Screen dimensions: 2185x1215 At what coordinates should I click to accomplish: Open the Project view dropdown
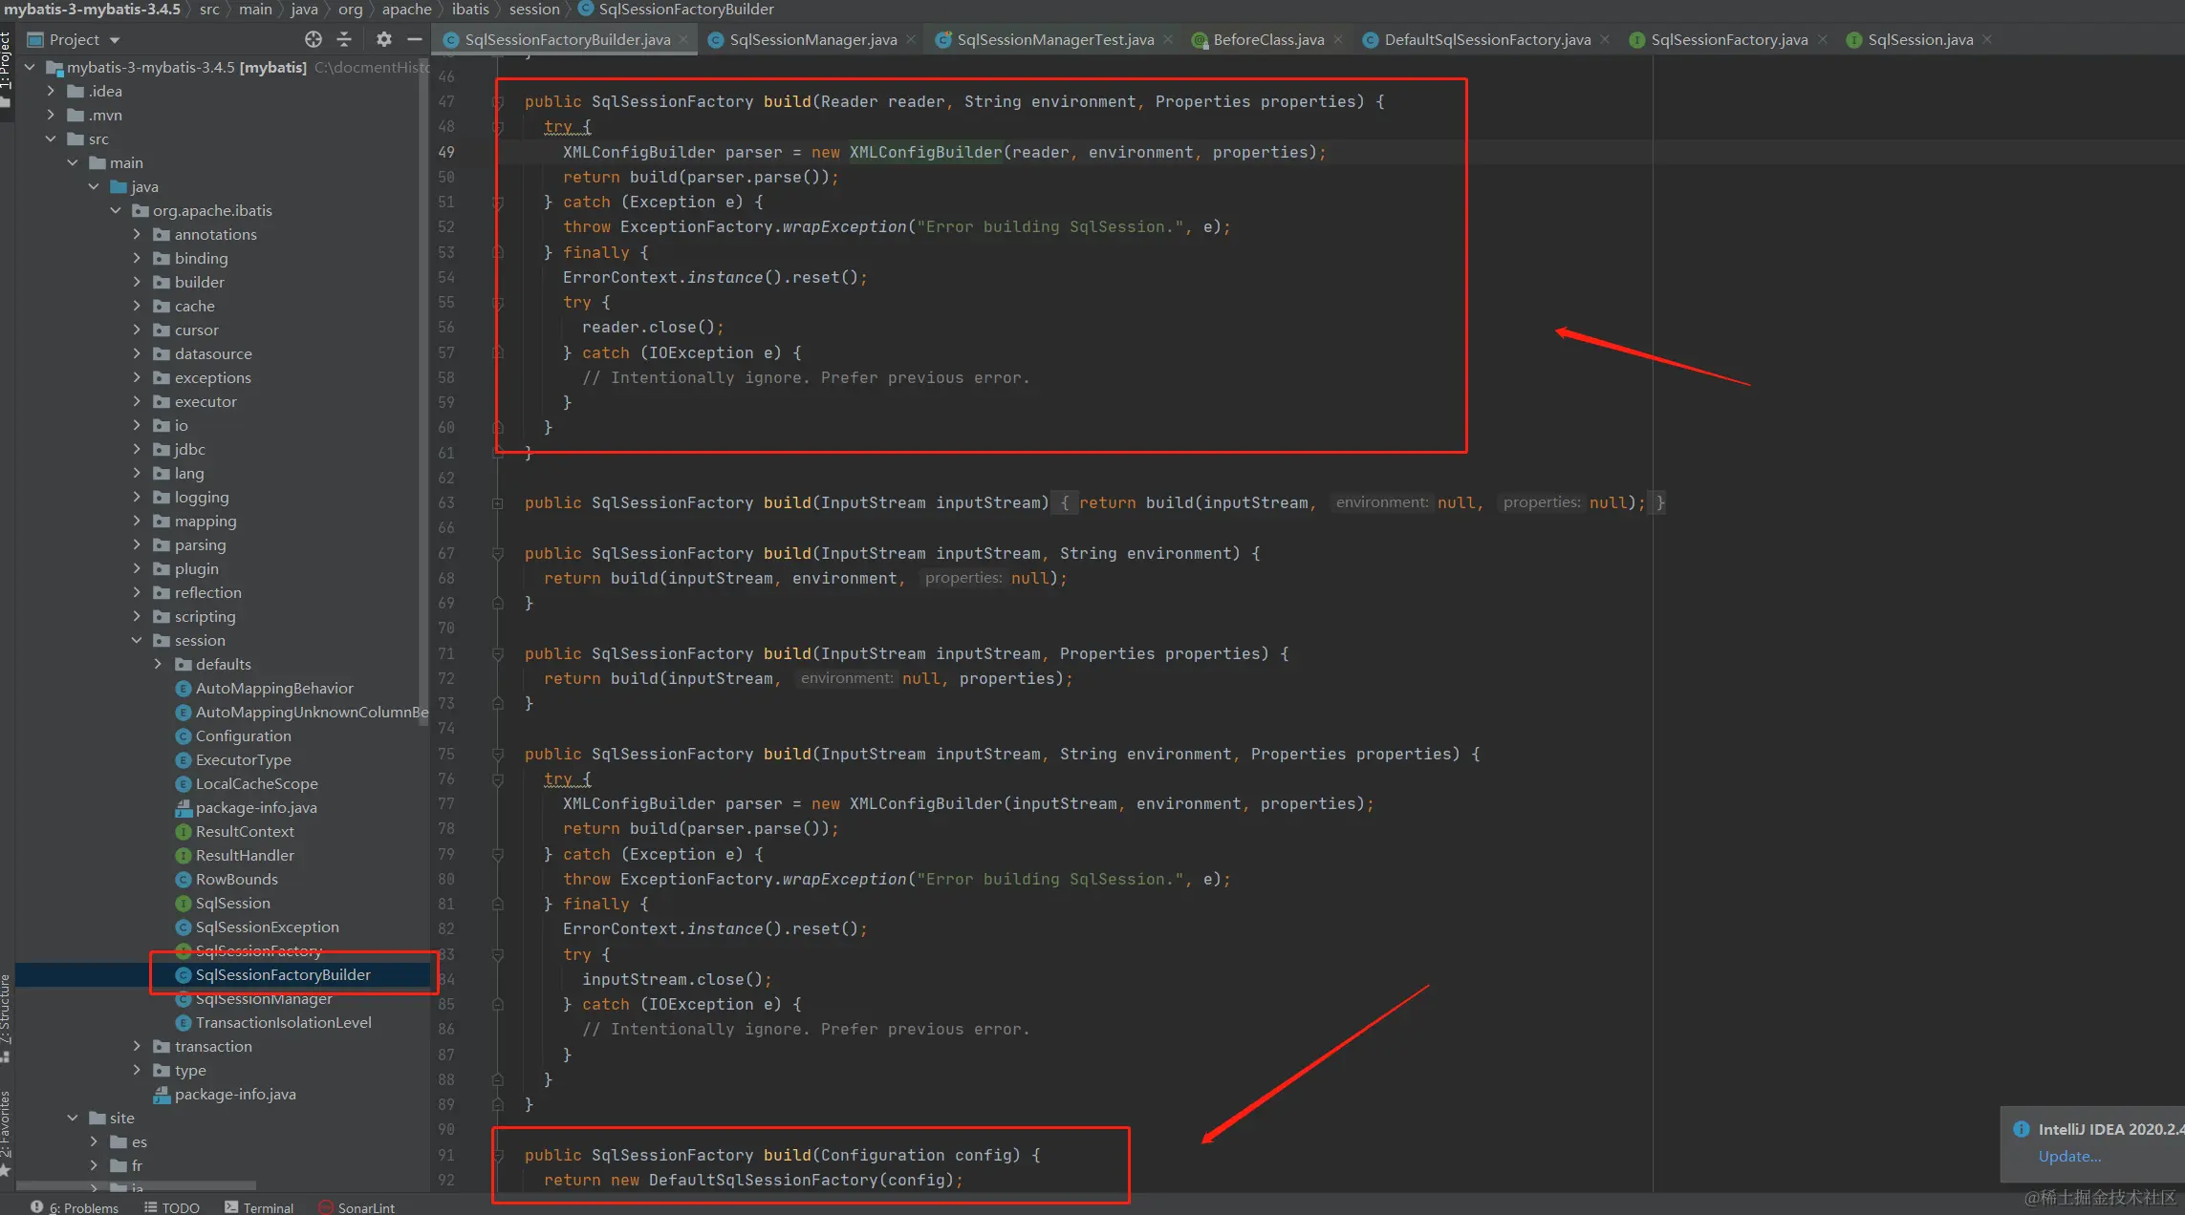click(115, 40)
